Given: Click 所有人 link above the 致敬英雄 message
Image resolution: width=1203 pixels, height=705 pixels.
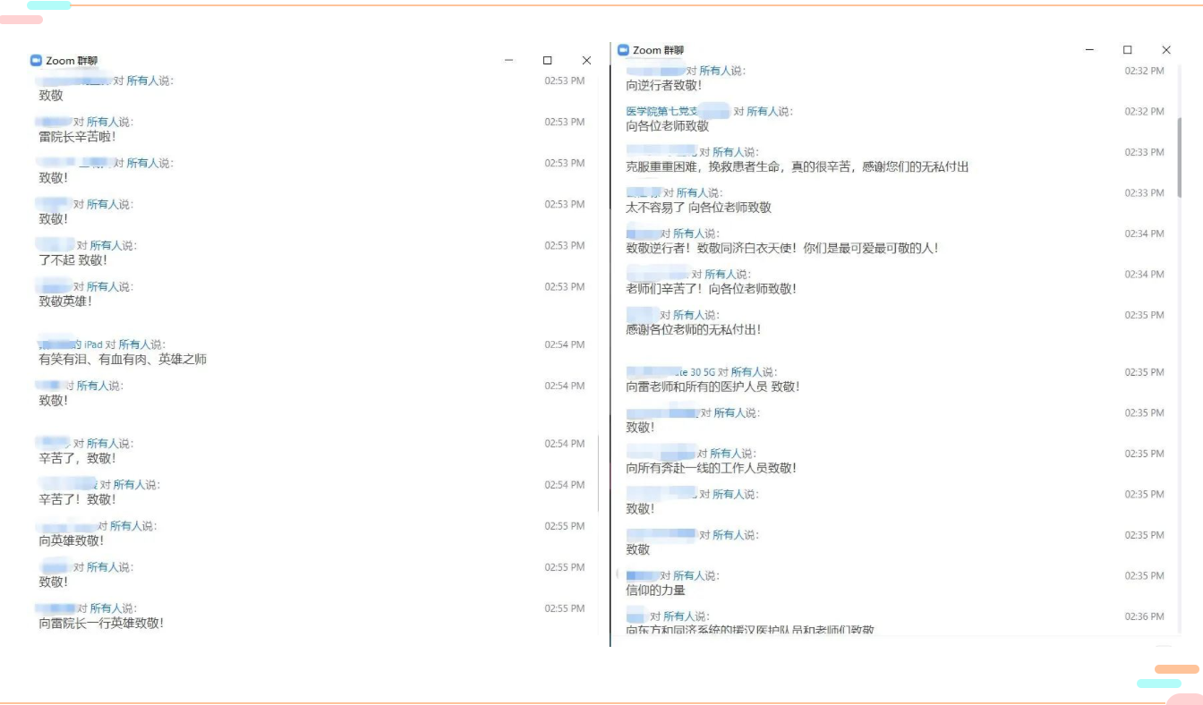Looking at the screenshot, I should pyautogui.click(x=103, y=287).
